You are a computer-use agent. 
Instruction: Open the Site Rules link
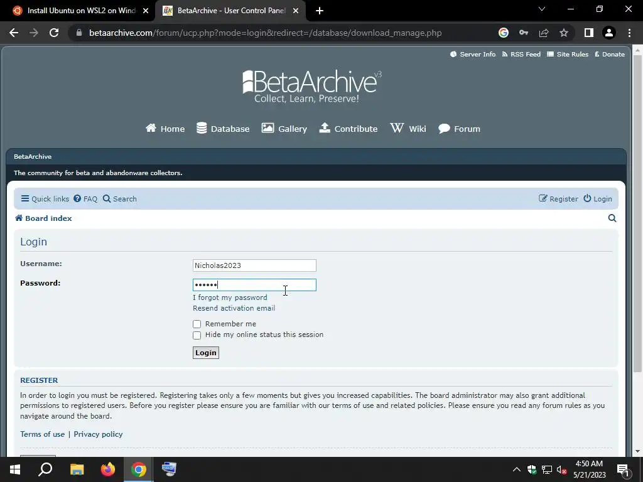[568, 54]
